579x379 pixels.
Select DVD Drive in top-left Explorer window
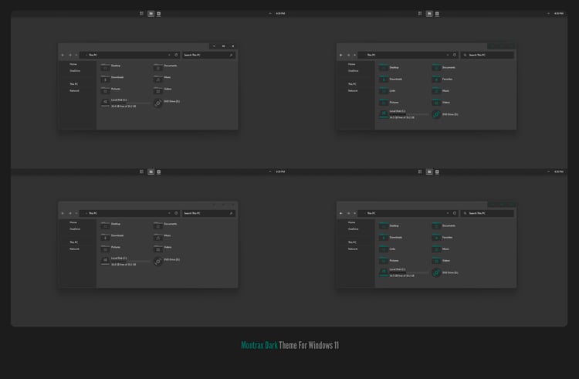[x=158, y=103]
